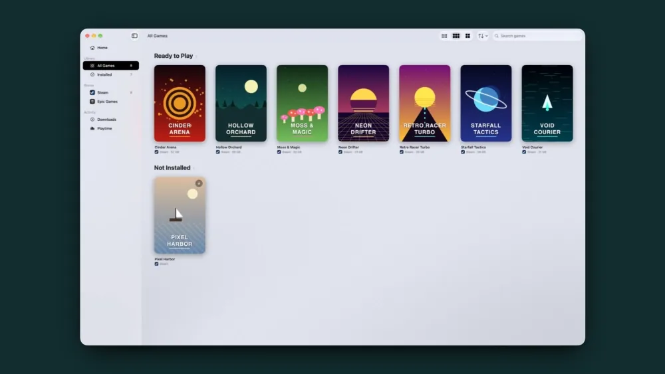Open the Pixel Harbor cover

[180, 215]
